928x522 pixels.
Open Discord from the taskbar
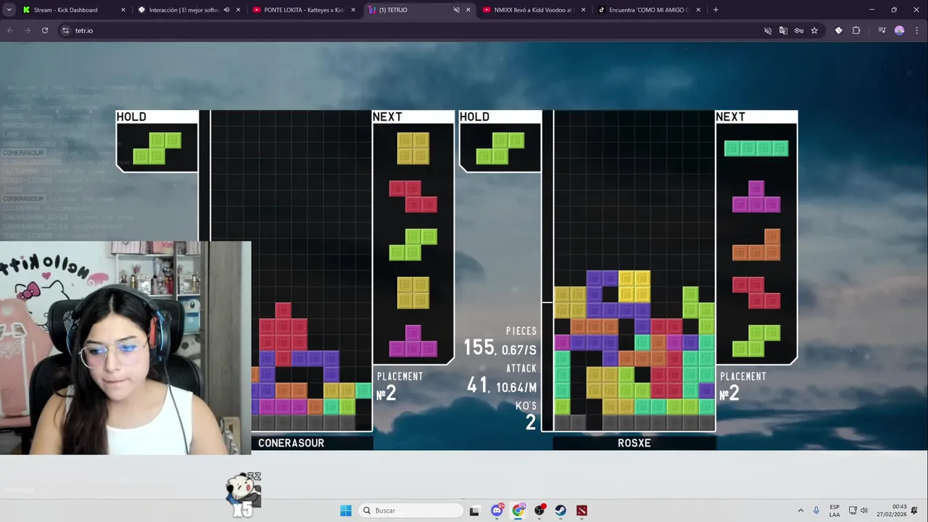(497, 510)
